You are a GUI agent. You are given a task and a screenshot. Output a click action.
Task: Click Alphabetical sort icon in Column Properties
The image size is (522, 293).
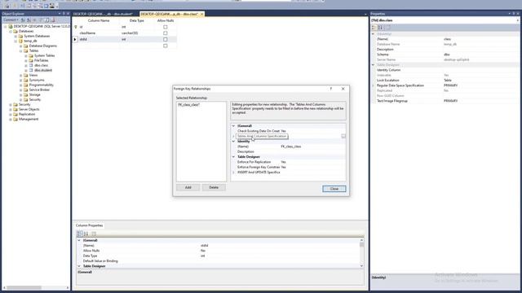pyautogui.click(x=86, y=234)
